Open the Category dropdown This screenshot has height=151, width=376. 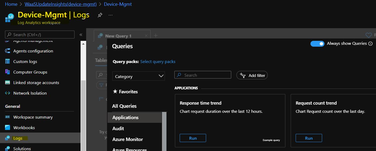(138, 76)
